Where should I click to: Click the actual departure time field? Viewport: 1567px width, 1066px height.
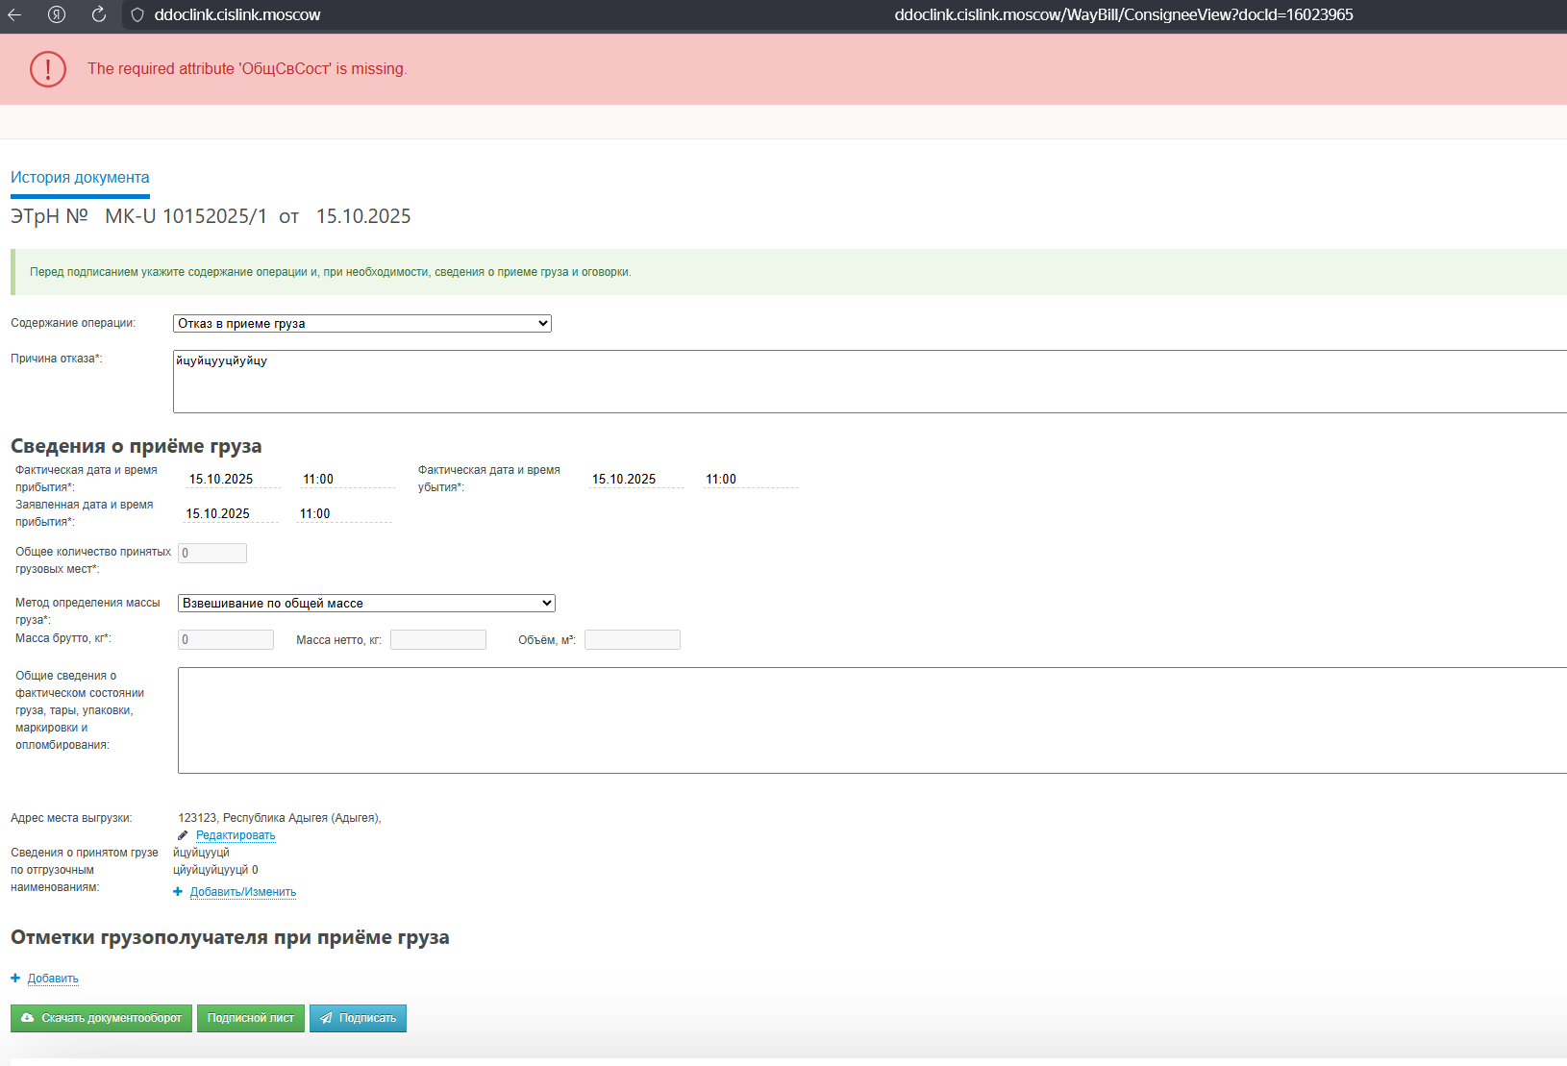[751, 479]
